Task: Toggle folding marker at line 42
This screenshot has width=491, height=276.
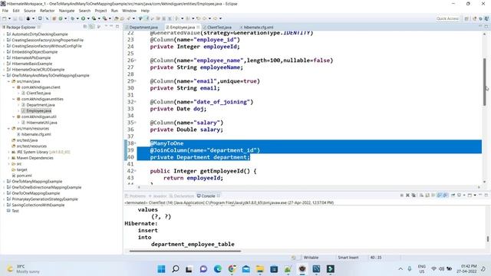Action: 135,171
